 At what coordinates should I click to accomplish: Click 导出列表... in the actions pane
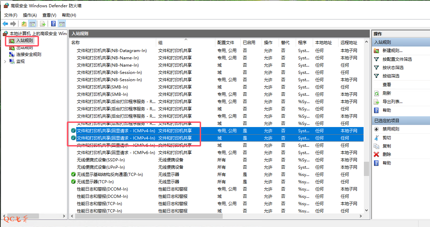point(392,102)
